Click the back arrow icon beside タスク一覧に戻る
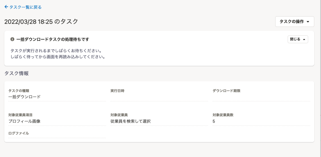321x157 pixels. (6, 7)
